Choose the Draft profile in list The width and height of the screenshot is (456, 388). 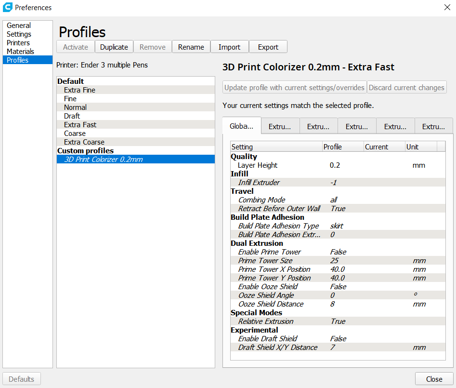[x=72, y=116]
